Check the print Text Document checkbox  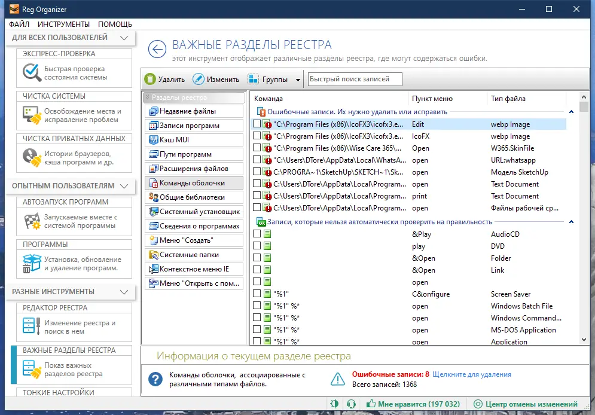257,196
